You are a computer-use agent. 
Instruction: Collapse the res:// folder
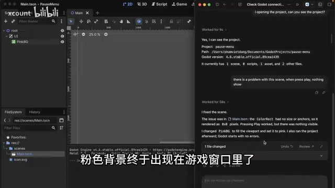pyautogui.click(x=4, y=143)
